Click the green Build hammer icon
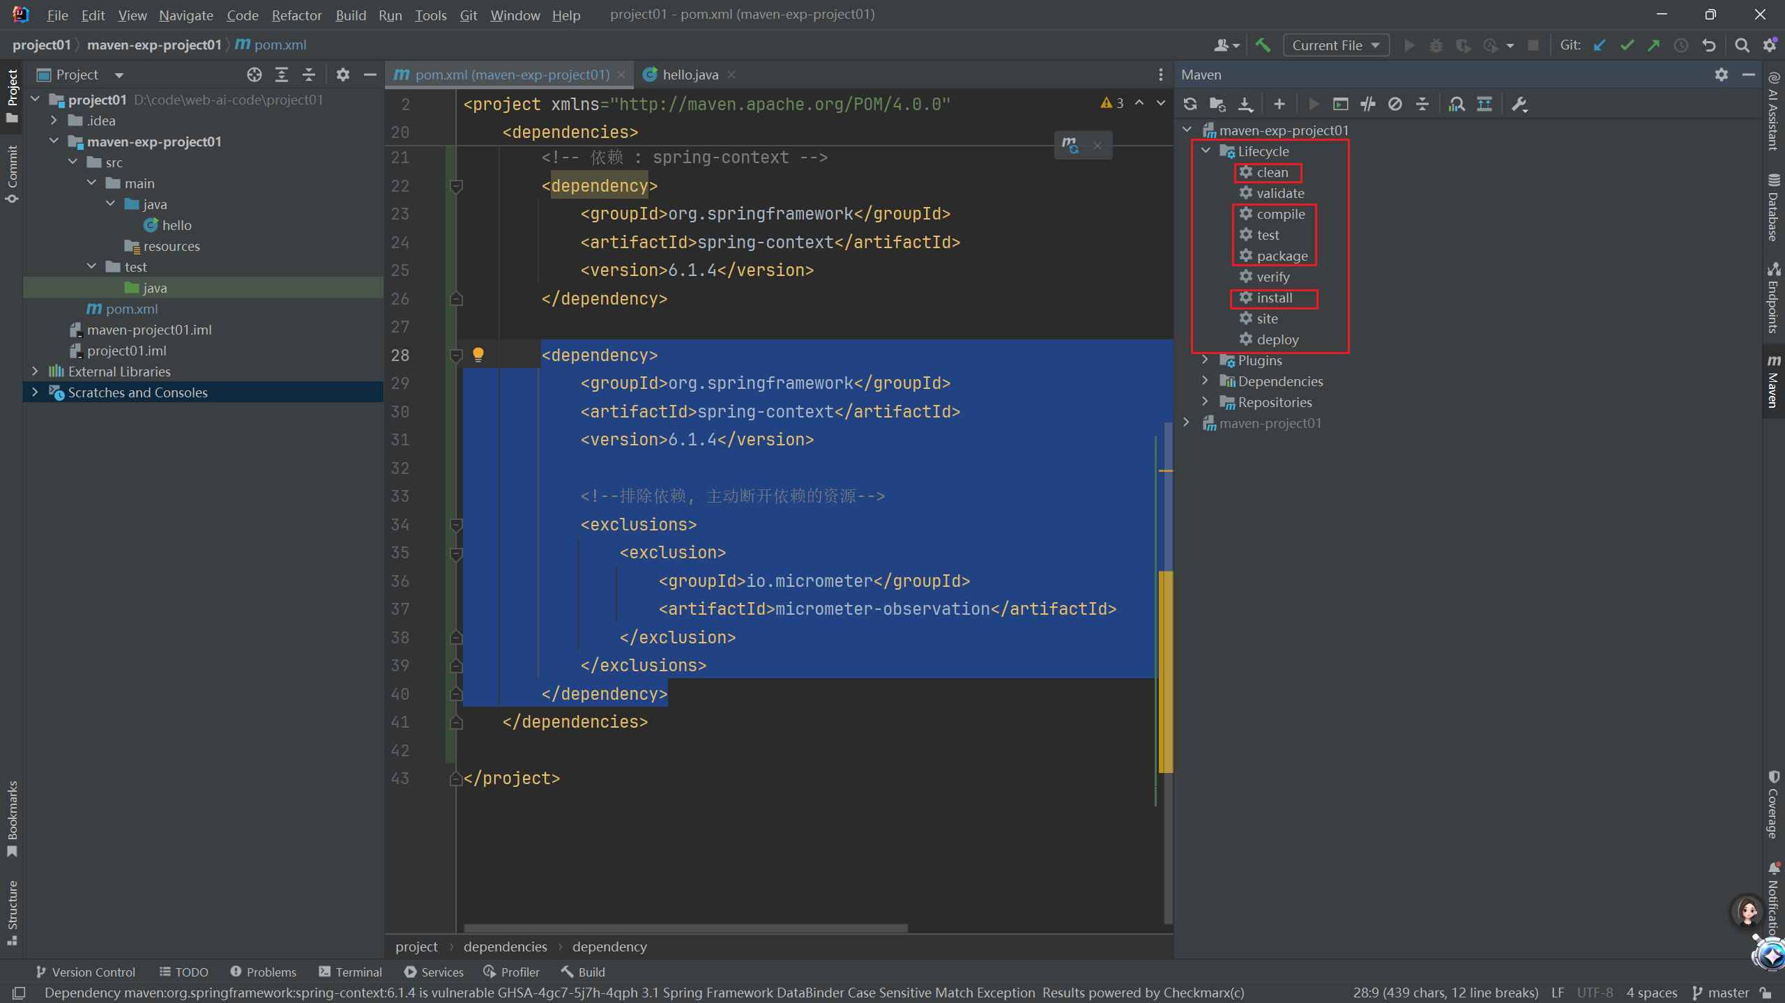The height and width of the screenshot is (1003, 1785). click(1263, 45)
